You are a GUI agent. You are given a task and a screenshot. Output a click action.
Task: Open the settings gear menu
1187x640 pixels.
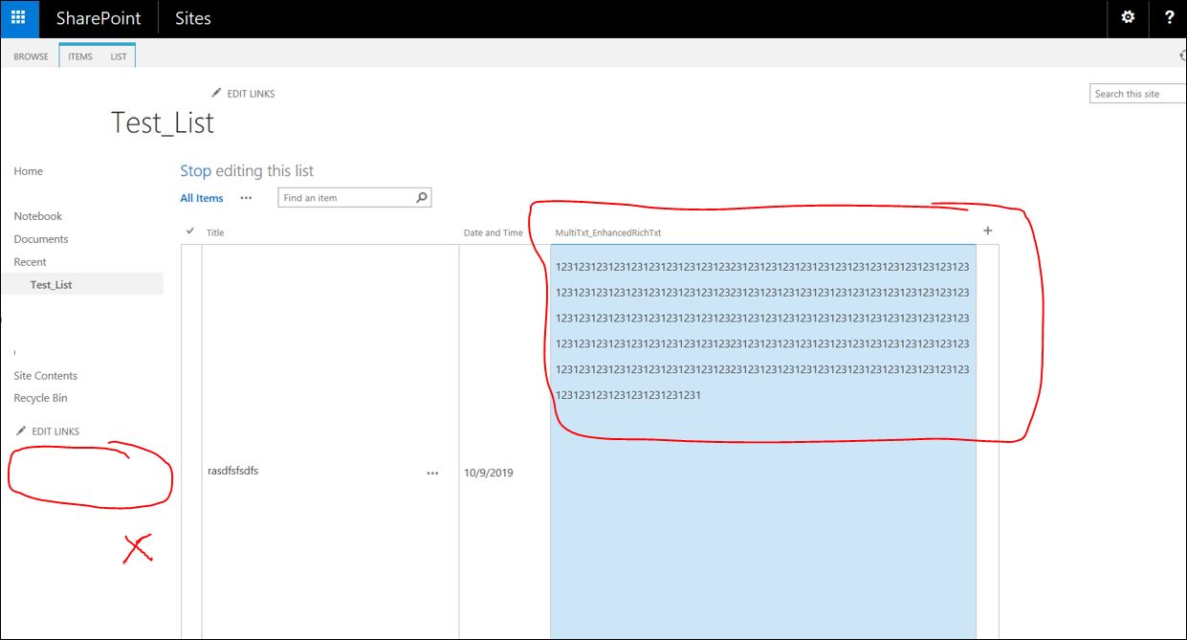point(1128,17)
